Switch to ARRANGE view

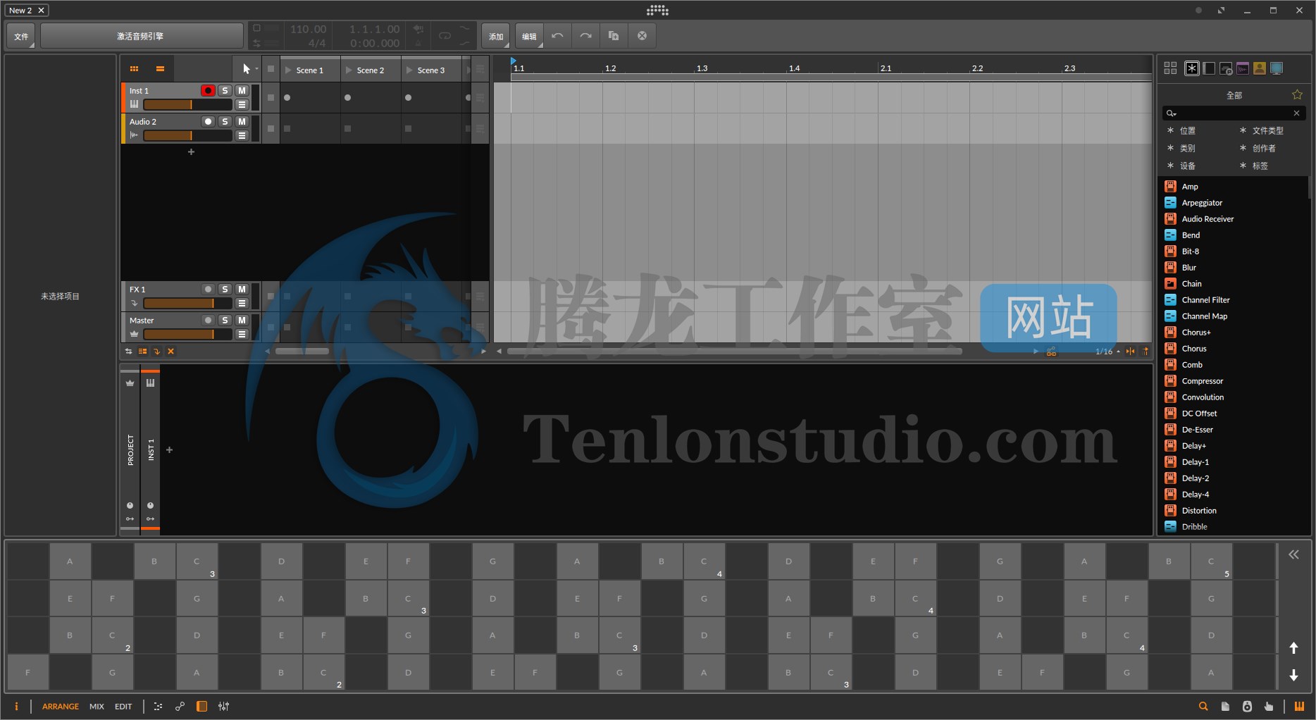(x=61, y=707)
